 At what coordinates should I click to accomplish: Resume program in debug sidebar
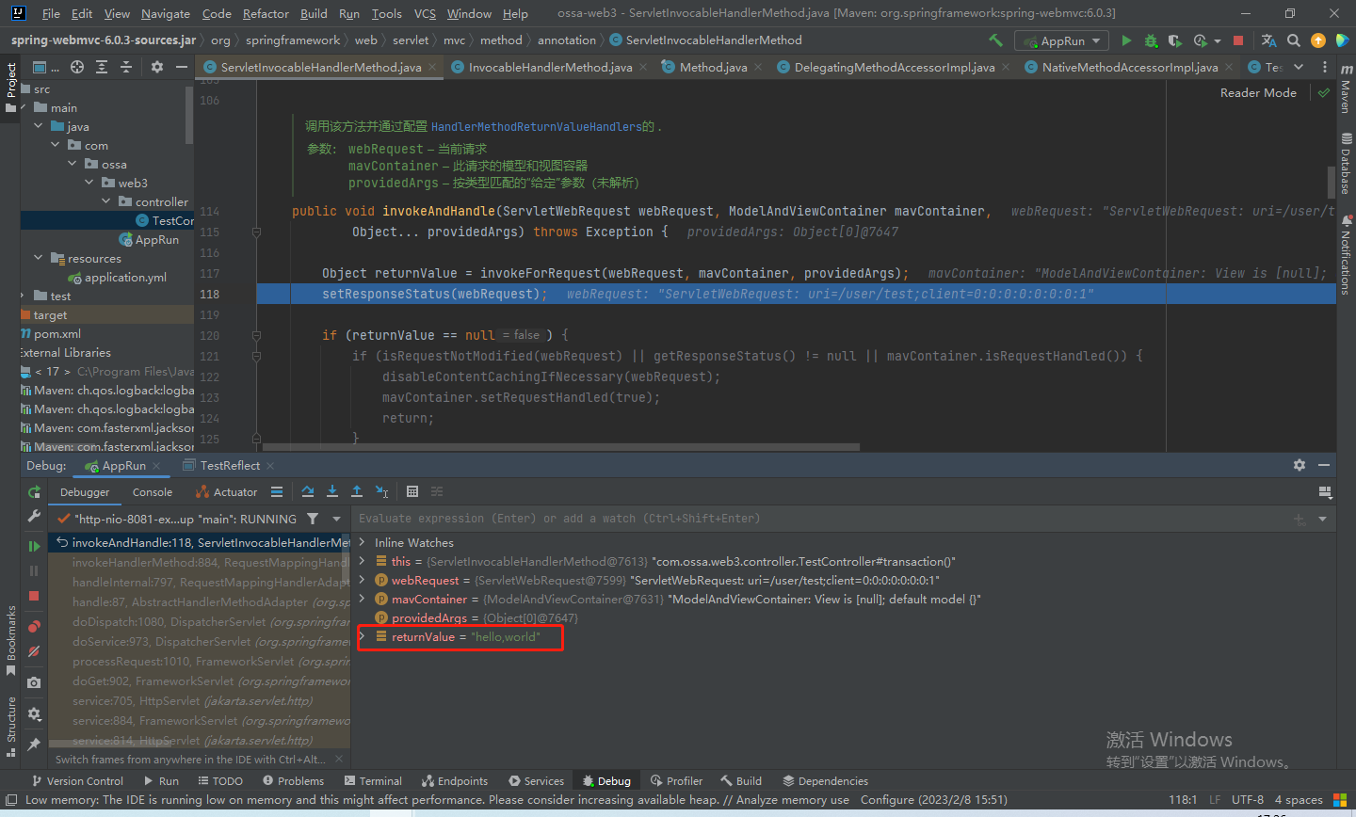pos(34,546)
